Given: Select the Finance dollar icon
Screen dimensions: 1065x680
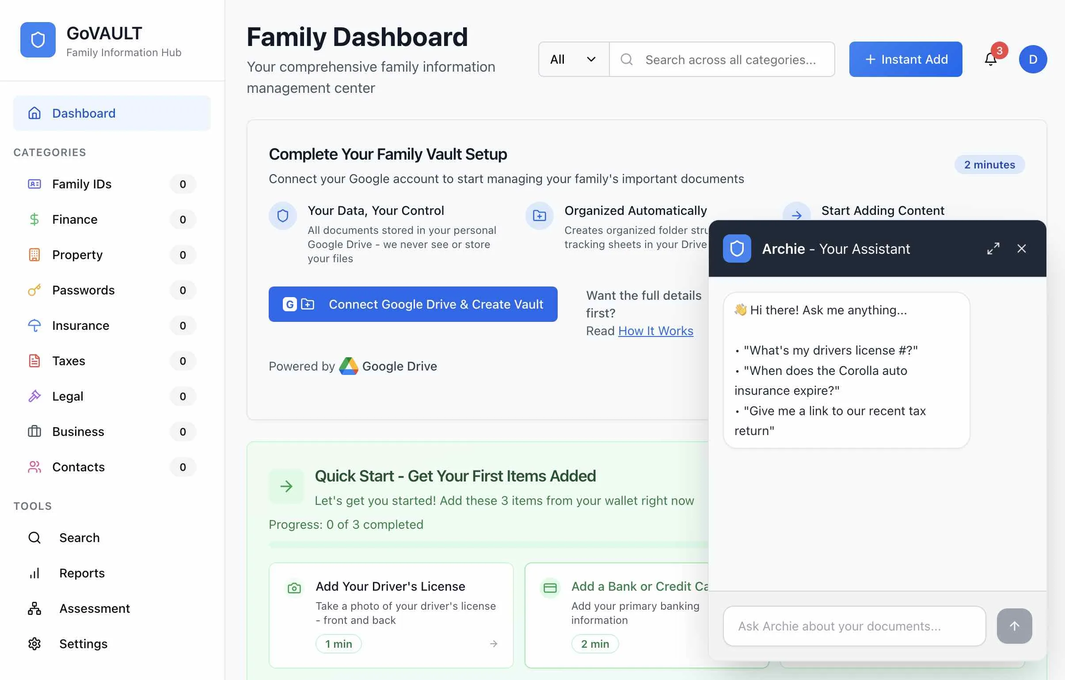Looking at the screenshot, I should click(34, 219).
